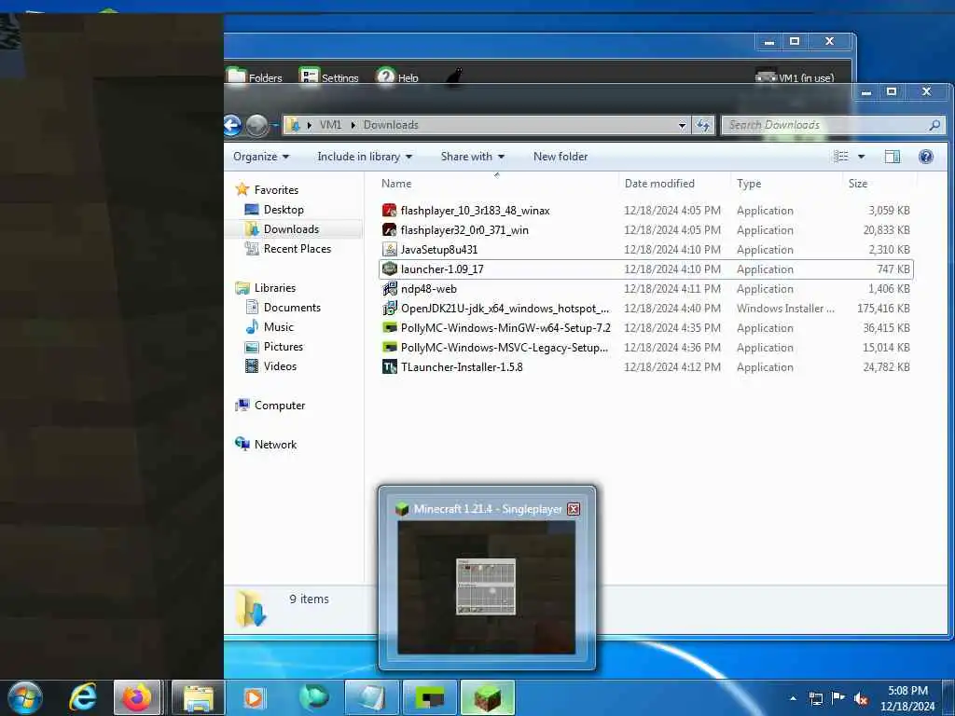
Task: Click the Search Downloads field
Action: point(832,125)
